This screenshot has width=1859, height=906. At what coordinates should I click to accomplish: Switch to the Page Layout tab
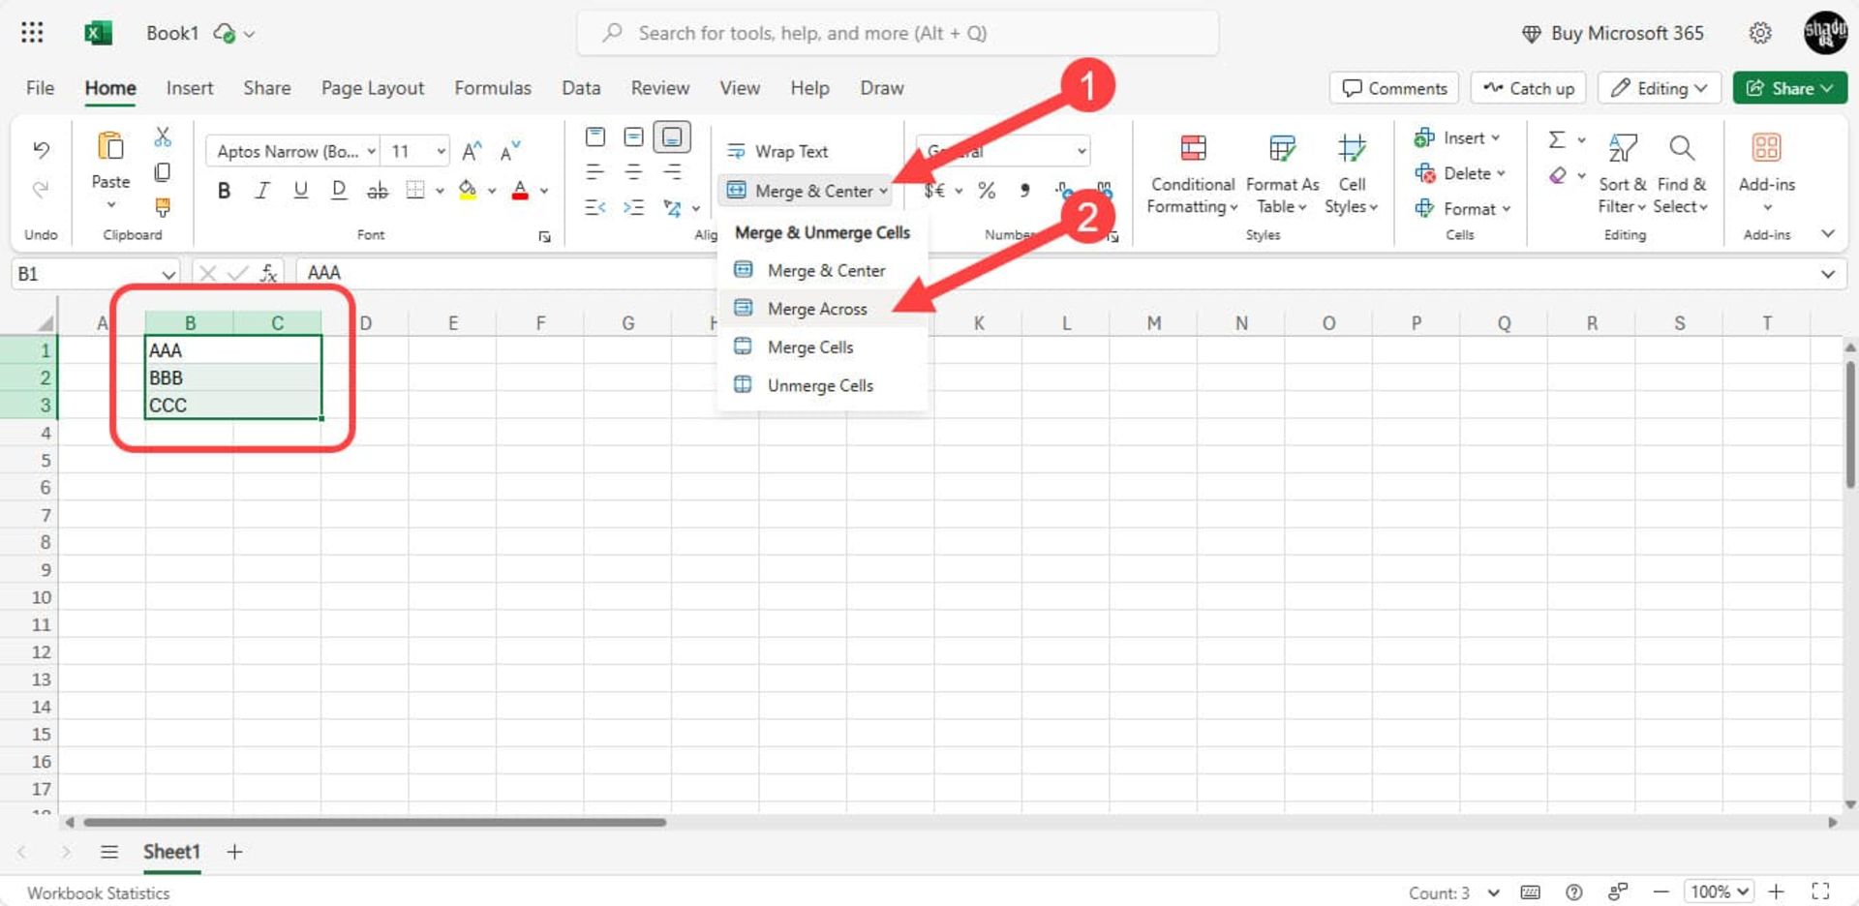[x=372, y=88]
